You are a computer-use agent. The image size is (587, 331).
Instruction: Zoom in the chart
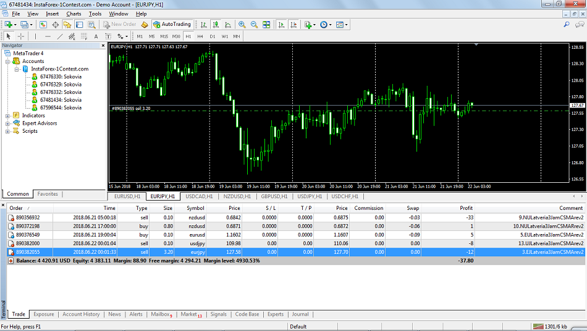click(x=242, y=25)
